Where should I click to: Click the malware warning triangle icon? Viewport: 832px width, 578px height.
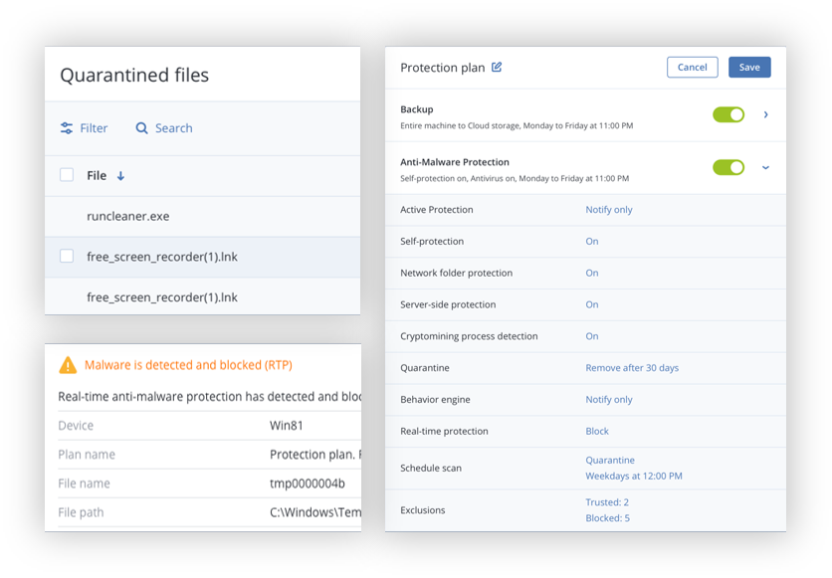click(x=68, y=365)
